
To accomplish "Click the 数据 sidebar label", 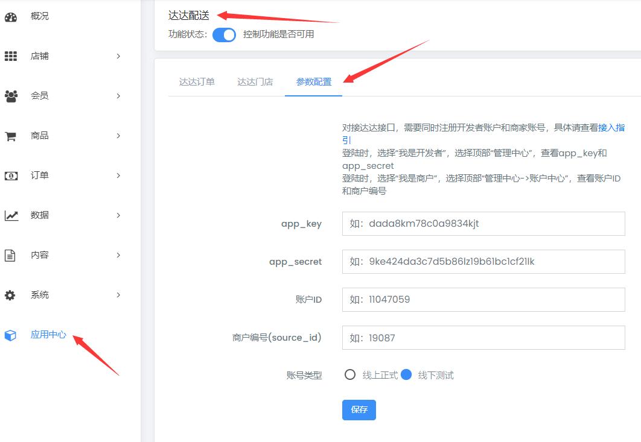I will pos(40,215).
